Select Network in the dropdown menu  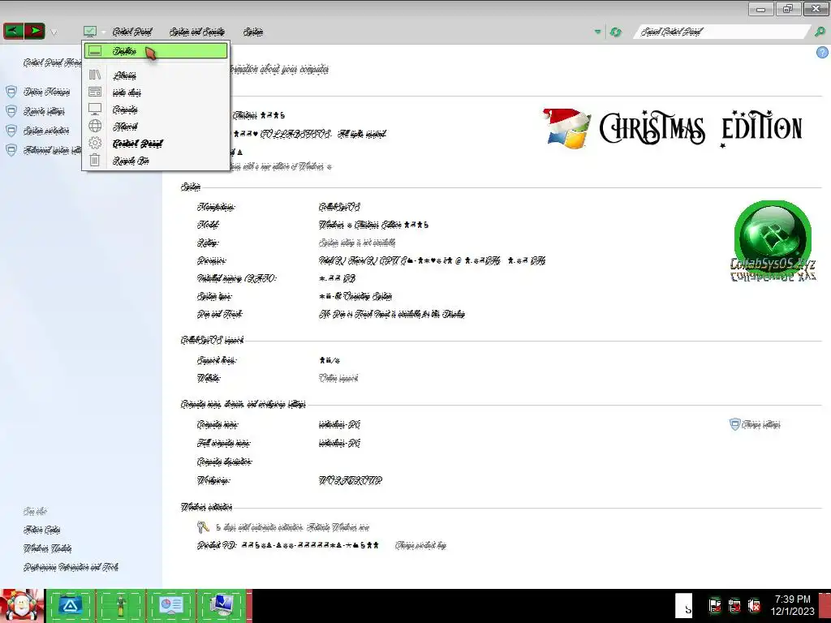[156, 126]
